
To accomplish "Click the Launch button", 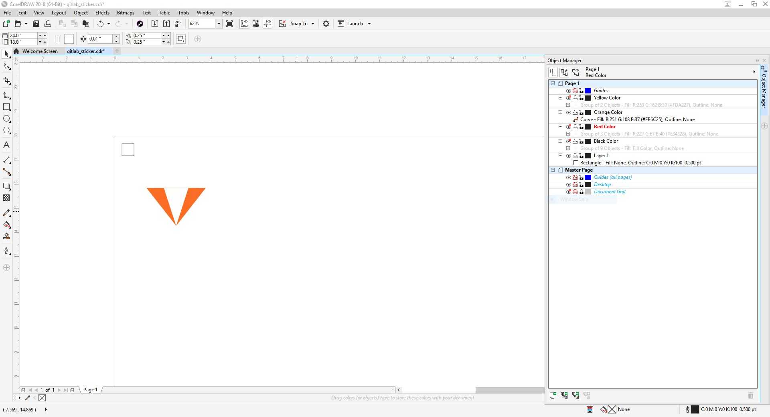I will 351,24.
